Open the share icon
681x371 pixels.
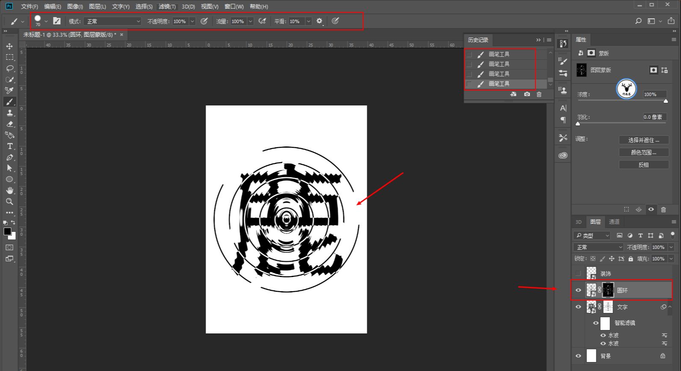pyautogui.click(x=671, y=21)
